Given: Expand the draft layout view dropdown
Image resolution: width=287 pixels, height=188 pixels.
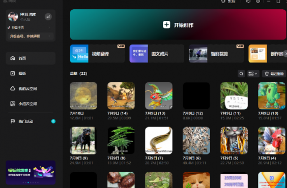Looking at the screenshot, I should [x=253, y=74].
